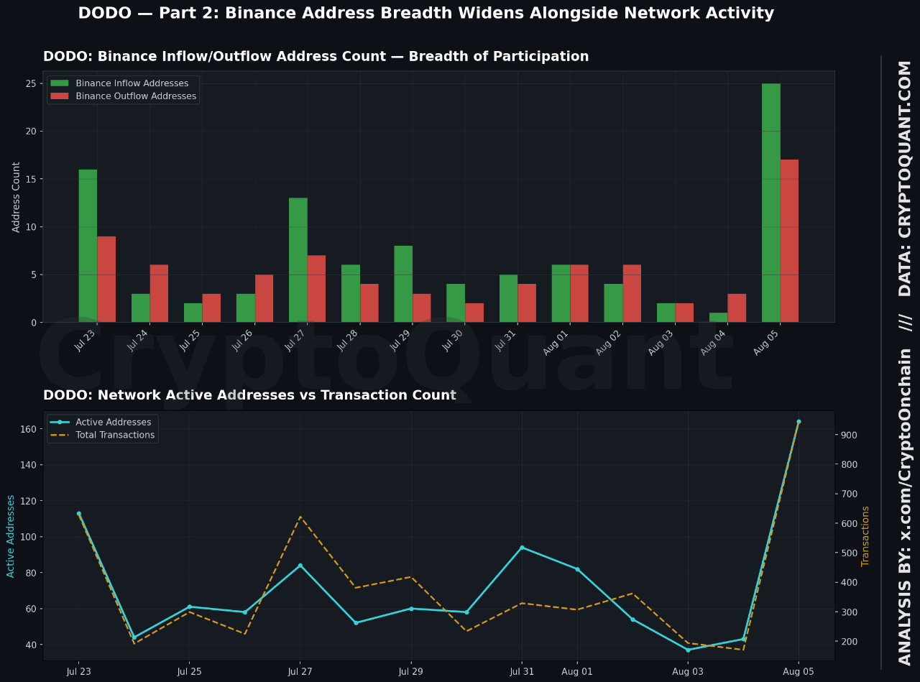Click the 'Binance Inflow Addresses' legend label
920x682 pixels.
tap(132, 83)
